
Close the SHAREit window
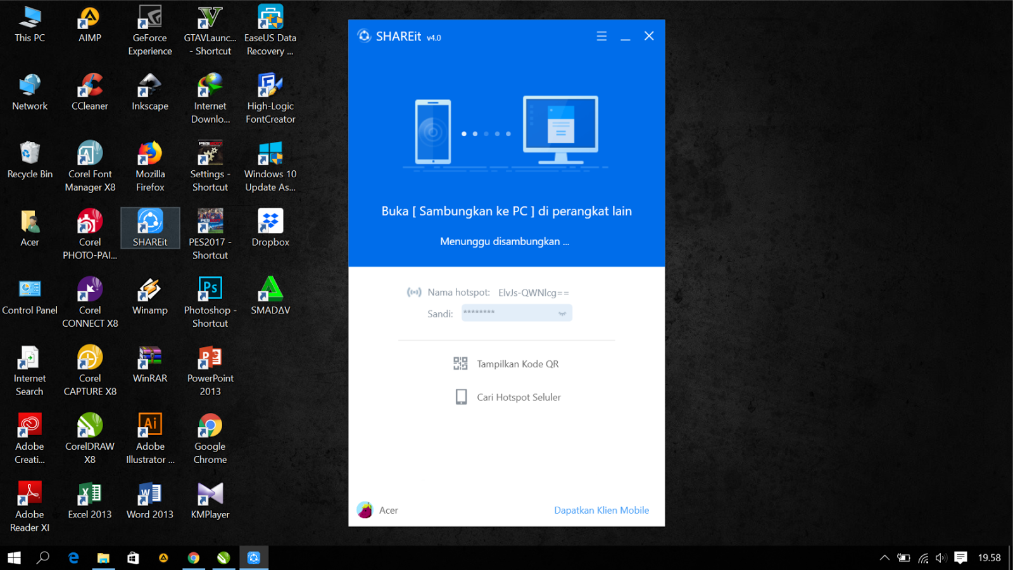coord(649,36)
